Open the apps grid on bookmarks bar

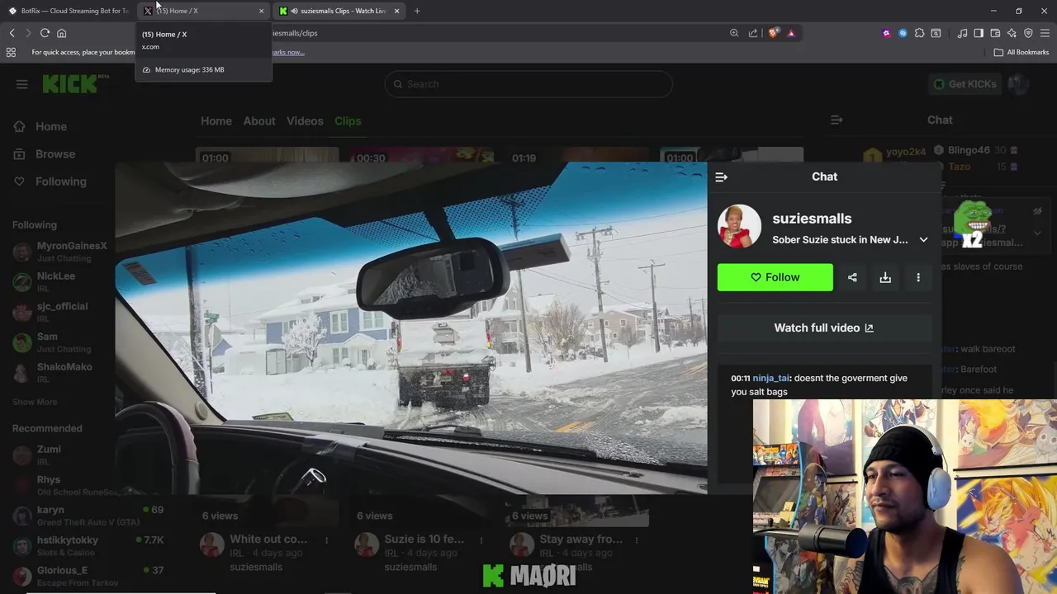pyautogui.click(x=11, y=52)
